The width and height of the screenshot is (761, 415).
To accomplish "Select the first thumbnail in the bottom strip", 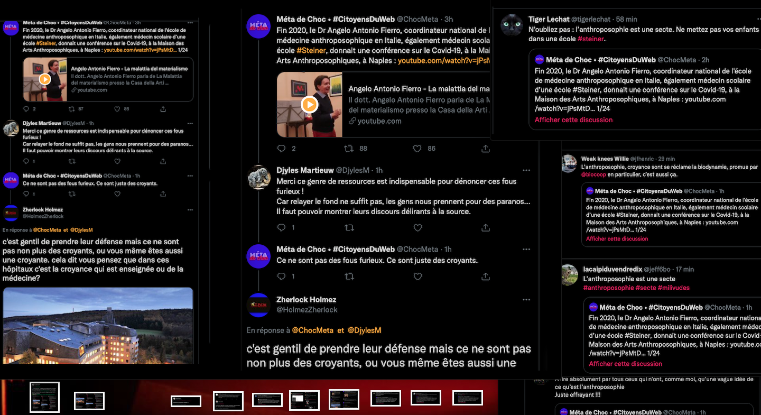I will 44,397.
